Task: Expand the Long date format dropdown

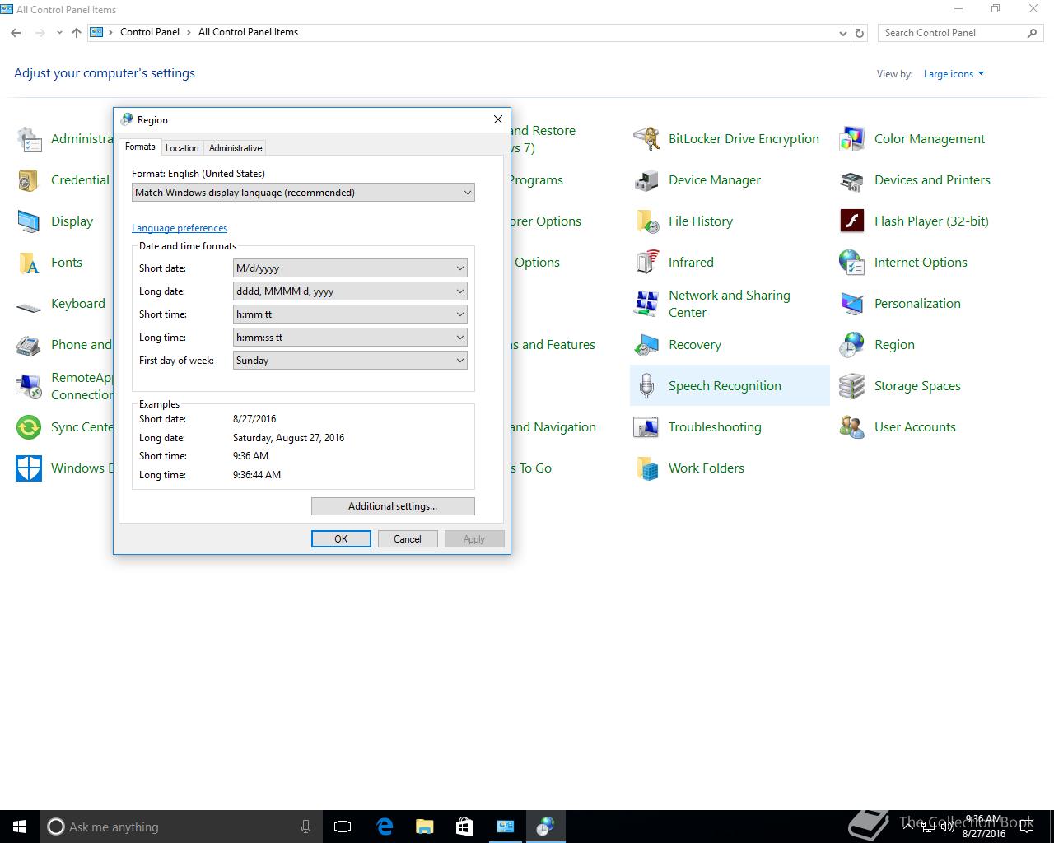Action: [350, 291]
